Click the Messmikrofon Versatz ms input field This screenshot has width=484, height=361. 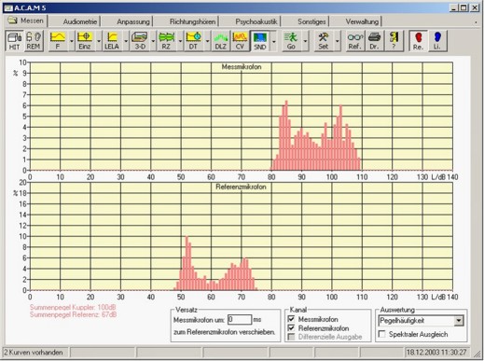[x=240, y=320]
